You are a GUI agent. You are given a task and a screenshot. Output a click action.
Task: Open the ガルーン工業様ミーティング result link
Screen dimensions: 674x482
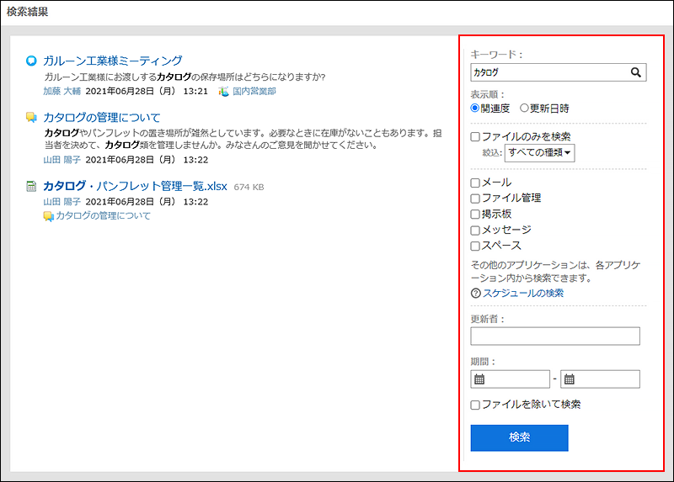[113, 61]
